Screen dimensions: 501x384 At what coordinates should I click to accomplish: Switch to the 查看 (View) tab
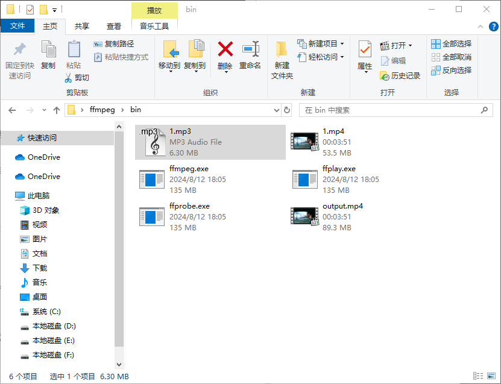coord(115,27)
